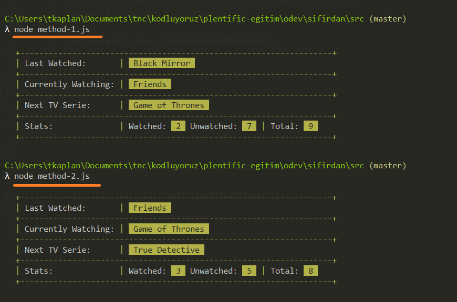Viewport: 457px width, 302px height.
Task: Click the first prompt's directory path
Action: [184, 19]
